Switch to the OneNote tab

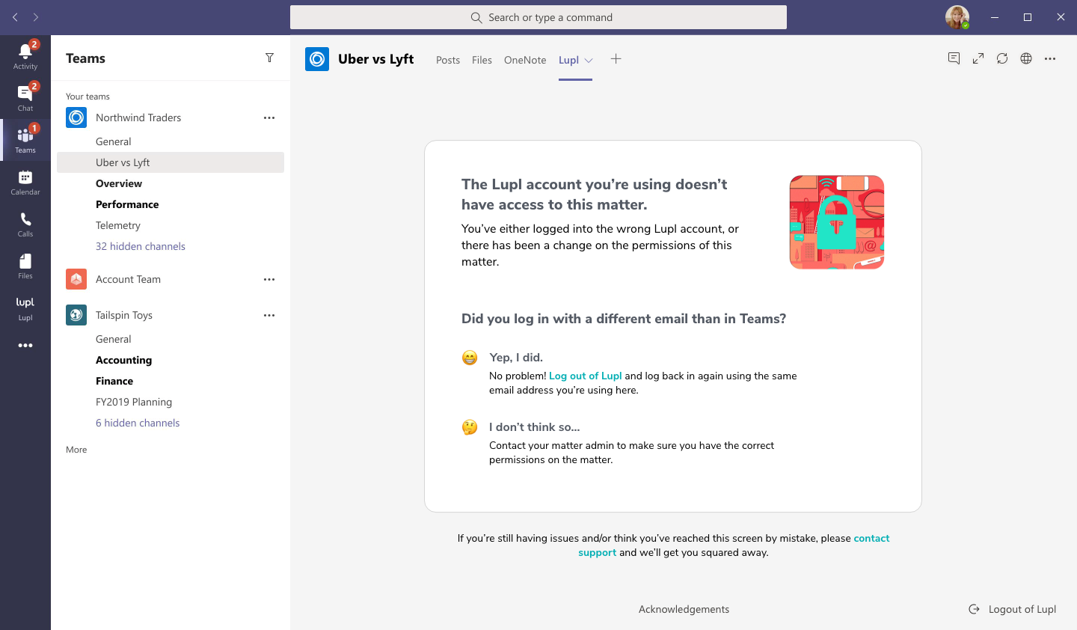[525, 60]
